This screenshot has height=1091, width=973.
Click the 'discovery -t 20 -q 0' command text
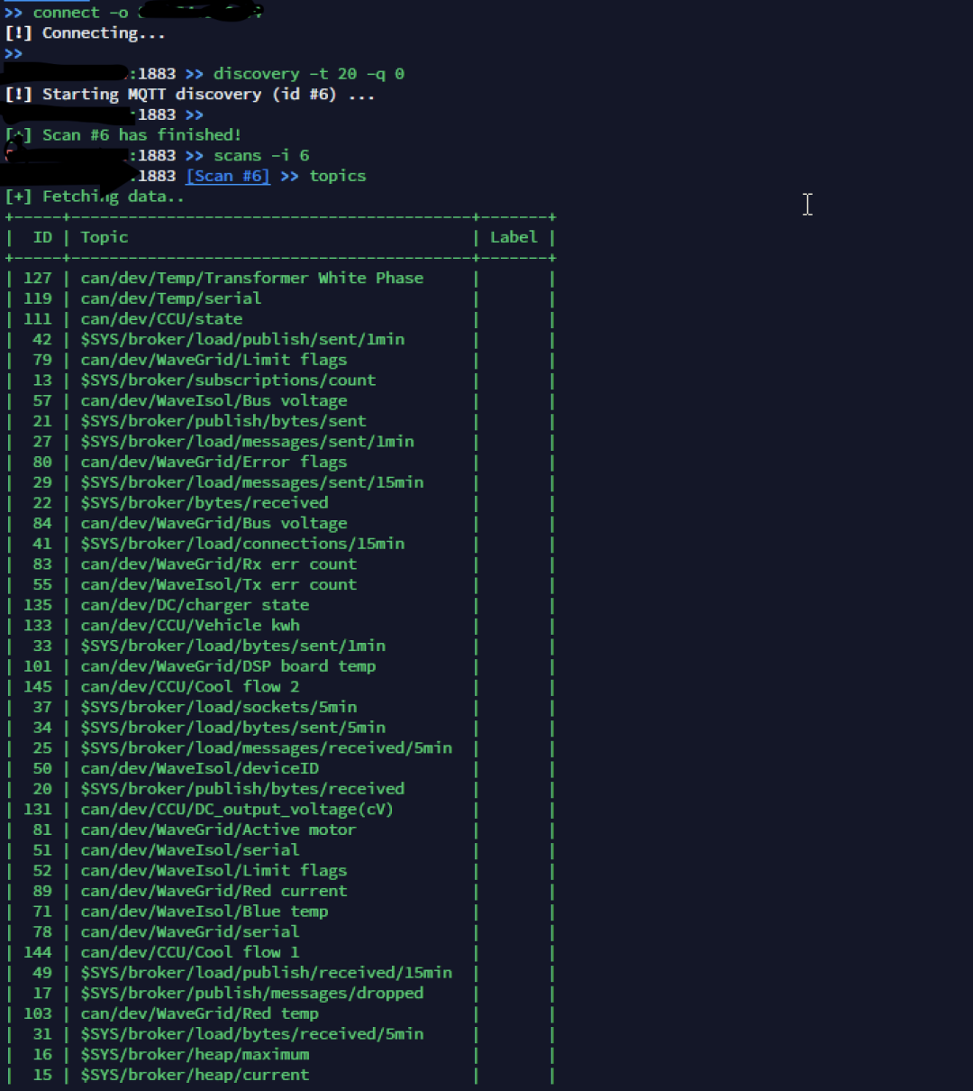tap(308, 74)
